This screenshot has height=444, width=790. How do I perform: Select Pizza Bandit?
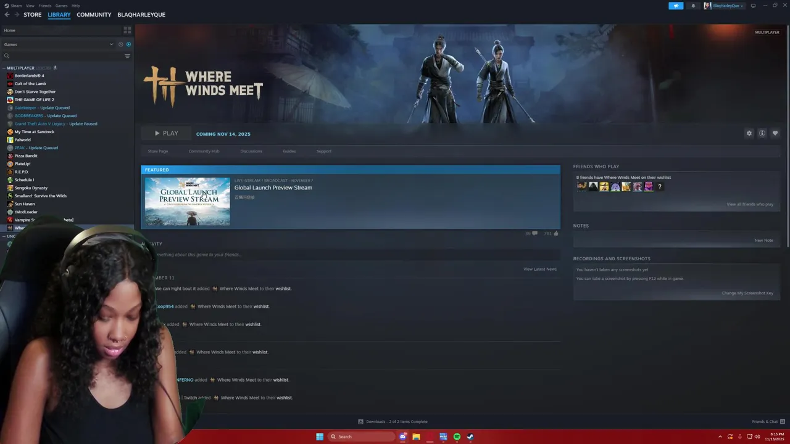(x=26, y=156)
